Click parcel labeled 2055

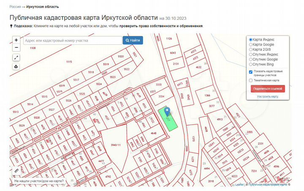pos(250,132)
